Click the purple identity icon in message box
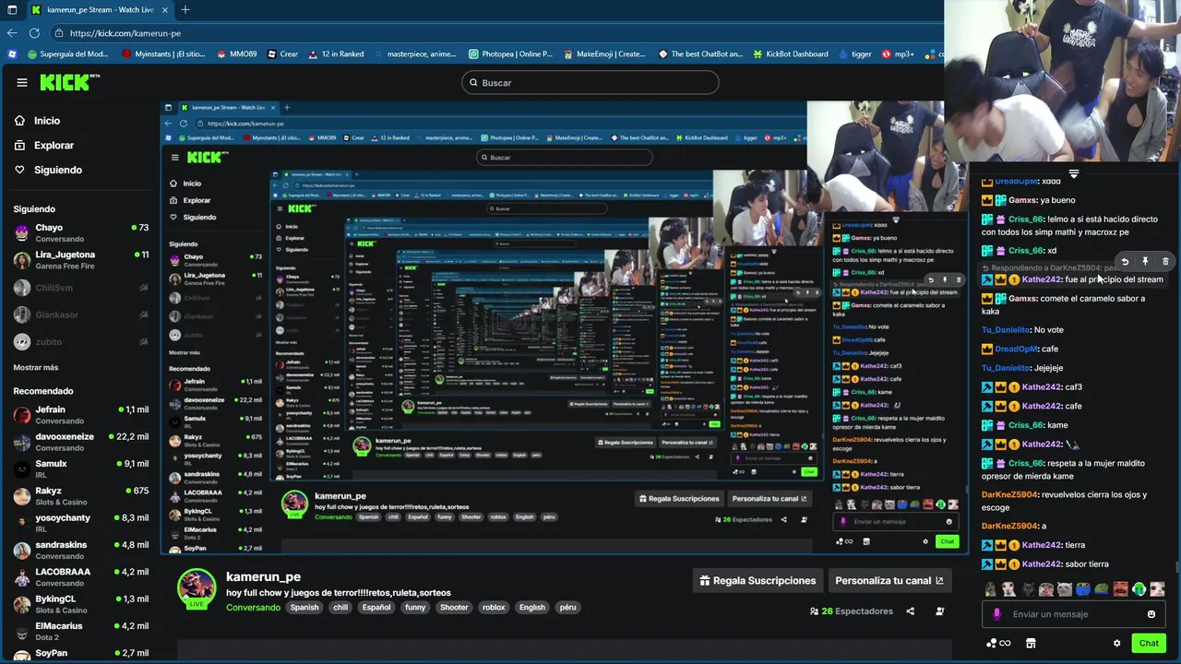Screen dimensions: 1181x664 [x=996, y=614]
